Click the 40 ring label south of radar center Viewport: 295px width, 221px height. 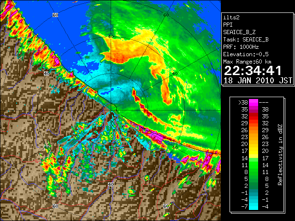pyautogui.click(x=111, y=184)
